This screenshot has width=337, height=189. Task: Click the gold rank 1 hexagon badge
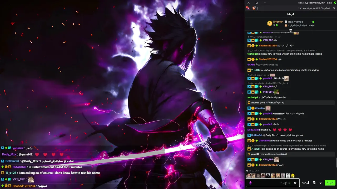pos(270,23)
